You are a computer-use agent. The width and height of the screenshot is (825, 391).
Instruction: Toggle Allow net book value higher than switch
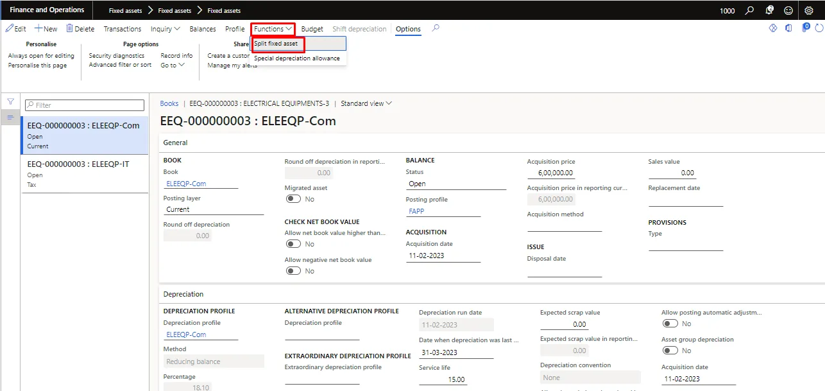293,244
